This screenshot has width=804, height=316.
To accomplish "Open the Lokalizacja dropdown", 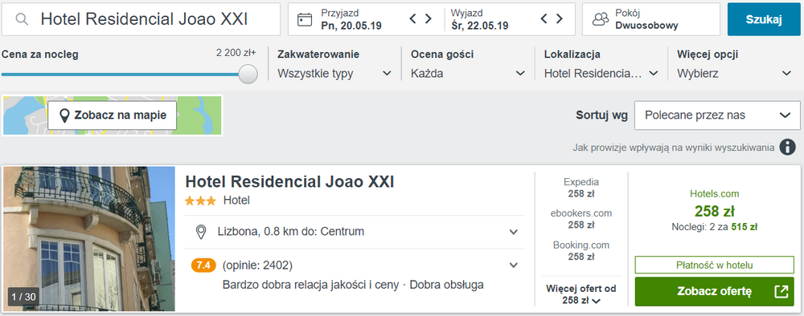I will coord(601,74).
